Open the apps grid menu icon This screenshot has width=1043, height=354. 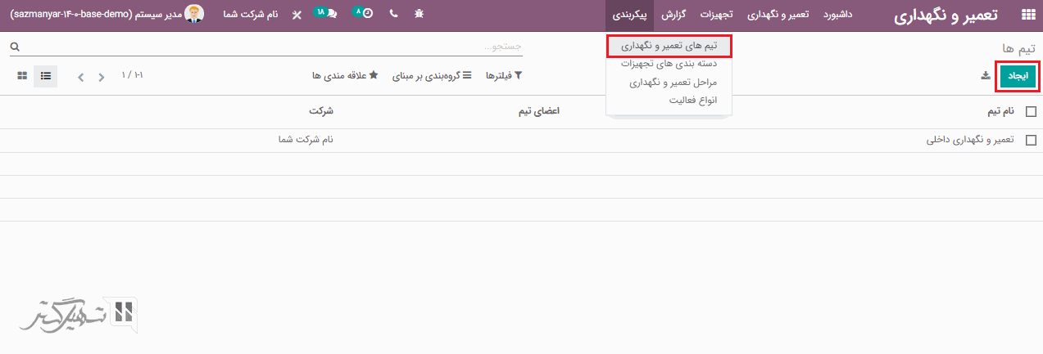pyautogui.click(x=1027, y=15)
